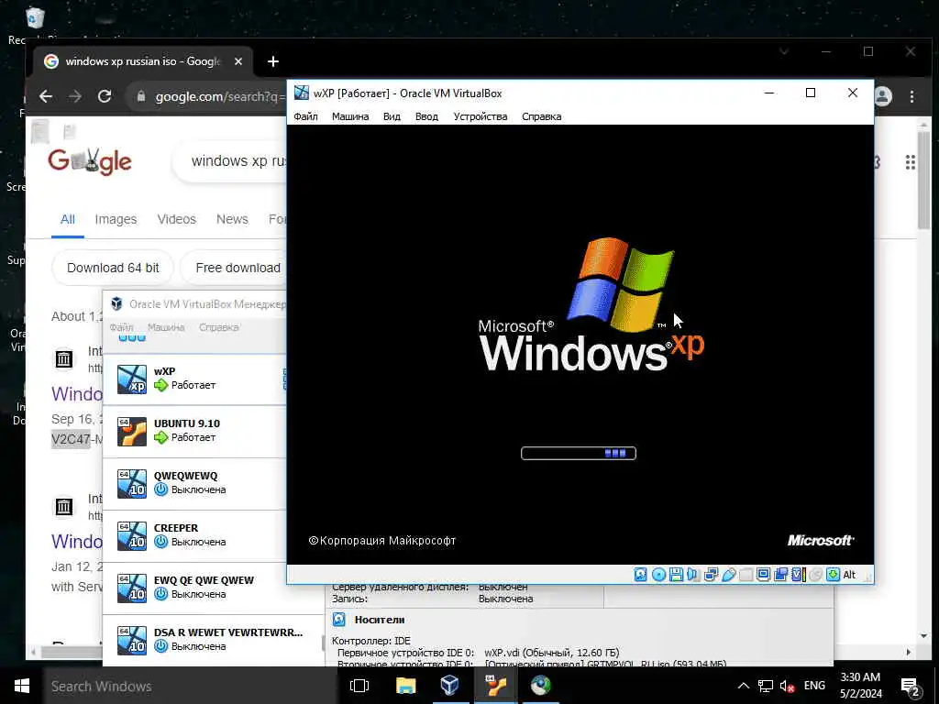Switch to the Images search tab

coord(116,219)
